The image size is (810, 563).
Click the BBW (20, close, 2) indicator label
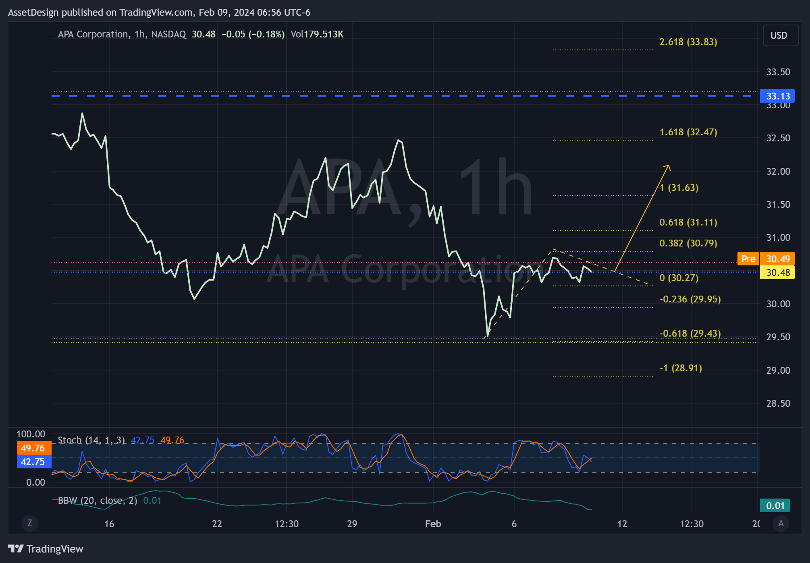click(98, 501)
